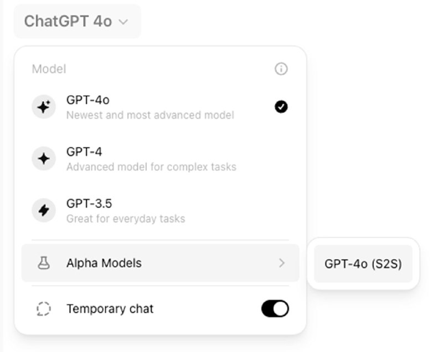Click the chevron next to ChatGPT 4o
Screen dimensions: 443x352
123,22
